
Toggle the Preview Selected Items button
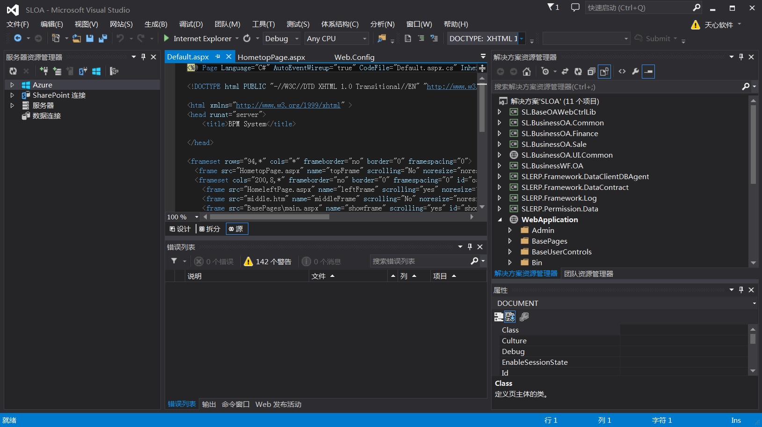coord(648,72)
